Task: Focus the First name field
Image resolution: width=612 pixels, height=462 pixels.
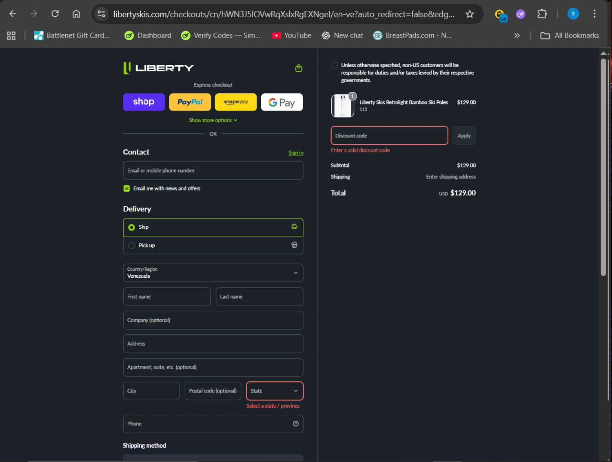Action: click(167, 296)
